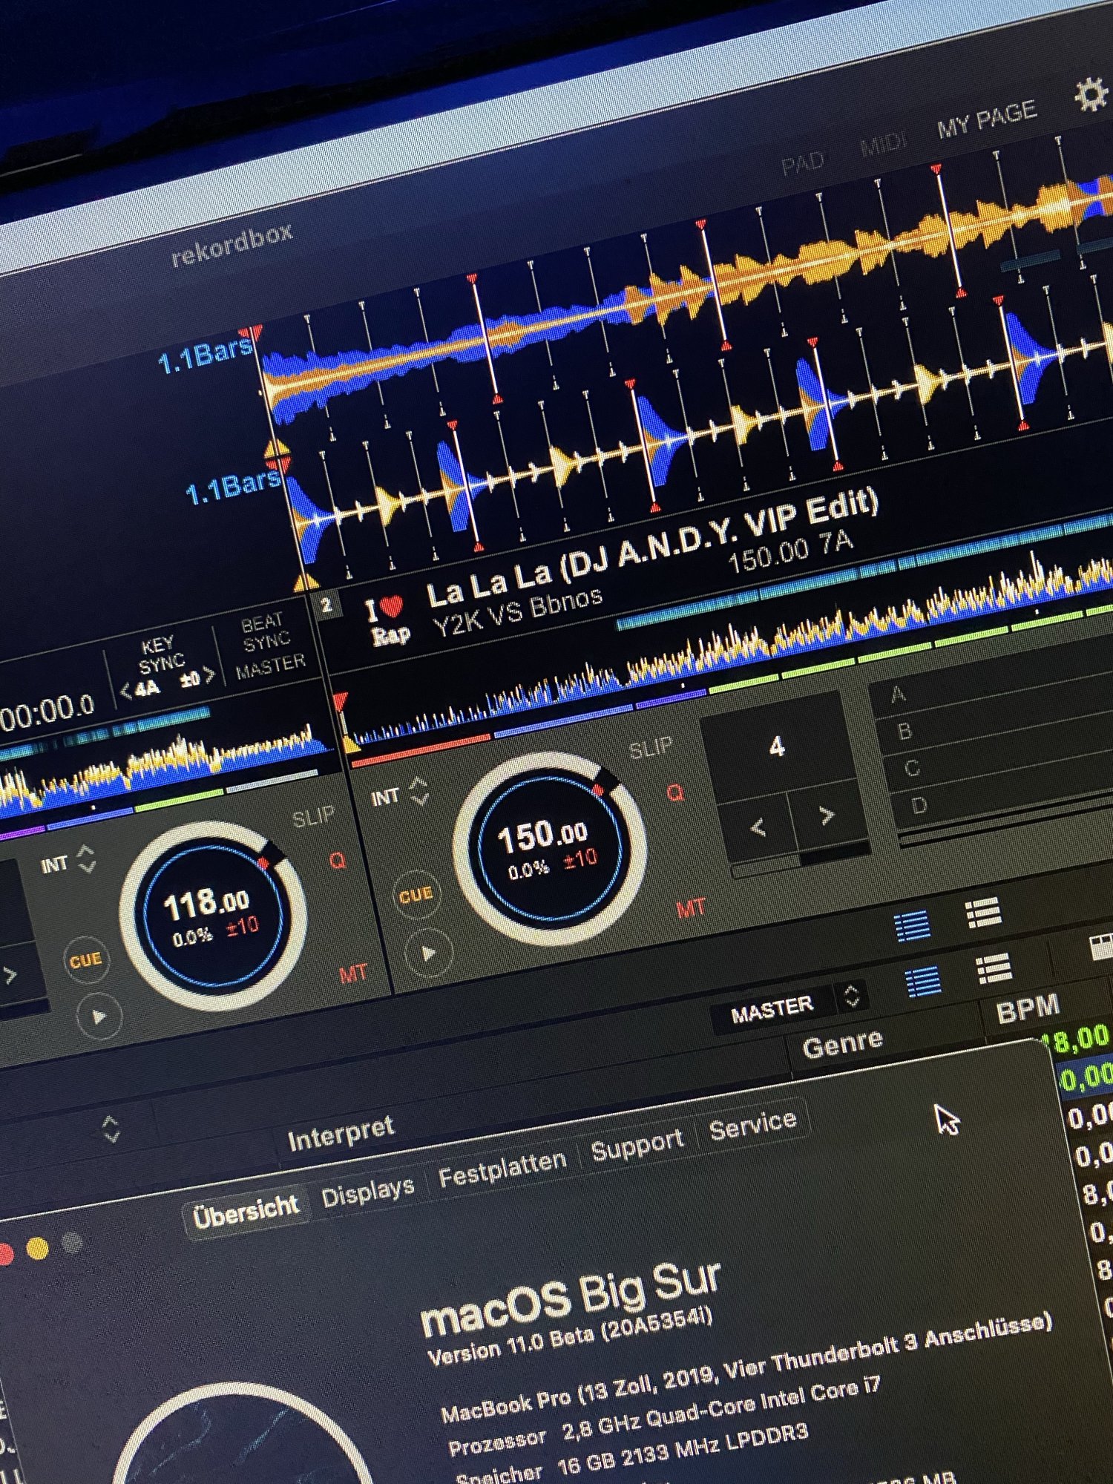1113x1484 pixels.
Task: Click the I Love Rap artwork thumbnail
Action: [x=387, y=619]
